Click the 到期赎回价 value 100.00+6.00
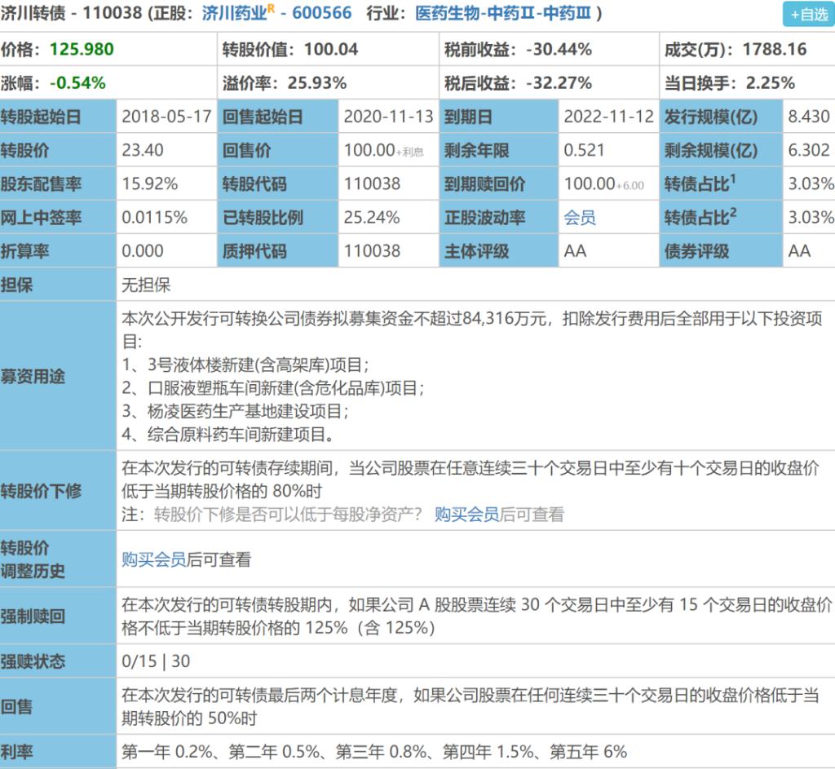Screen dimensions: 835x769 603,184
